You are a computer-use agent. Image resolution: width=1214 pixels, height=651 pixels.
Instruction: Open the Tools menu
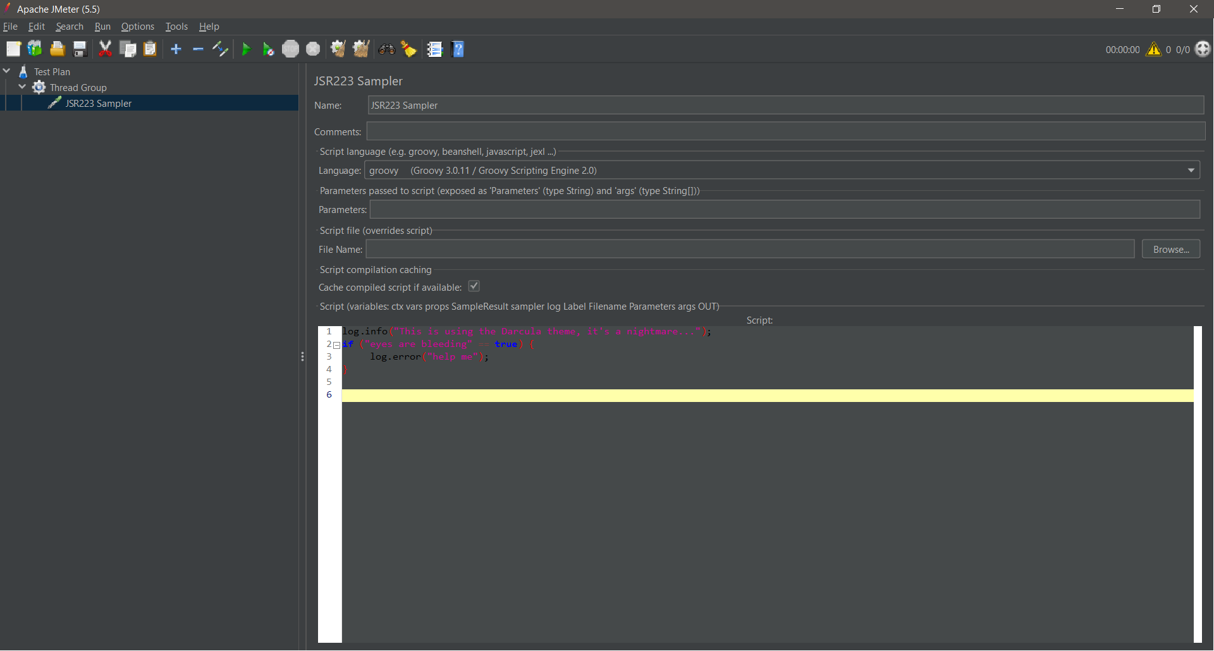point(176,27)
